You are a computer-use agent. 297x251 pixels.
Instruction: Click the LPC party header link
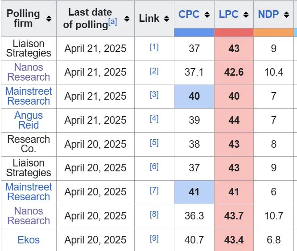[228, 14]
